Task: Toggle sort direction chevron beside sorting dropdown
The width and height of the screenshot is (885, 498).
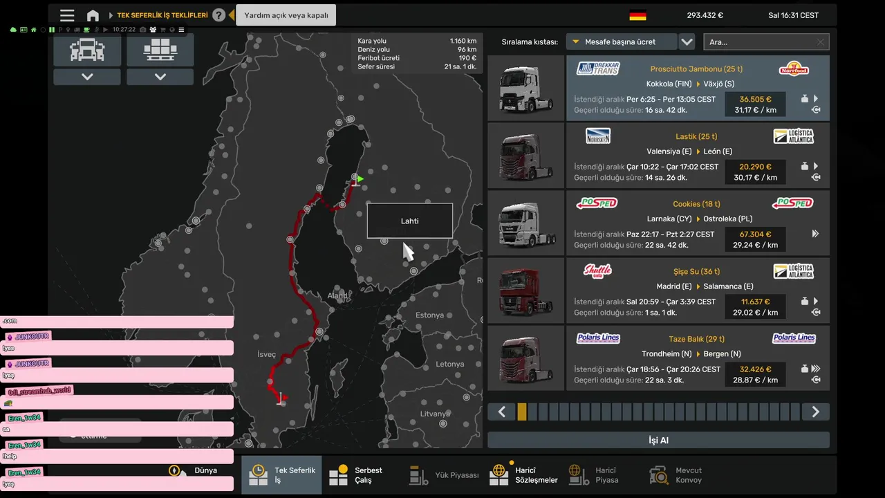Action: 687,42
